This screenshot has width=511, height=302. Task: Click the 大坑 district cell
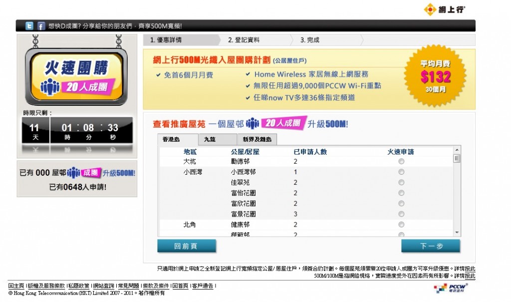coord(190,161)
